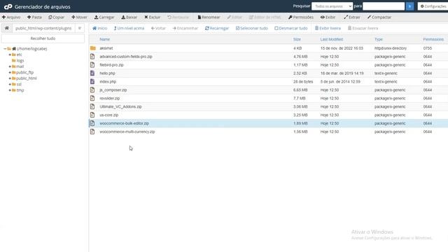Open the Permissões dialog
This screenshot has width=448, height=252.
[x=301, y=17]
